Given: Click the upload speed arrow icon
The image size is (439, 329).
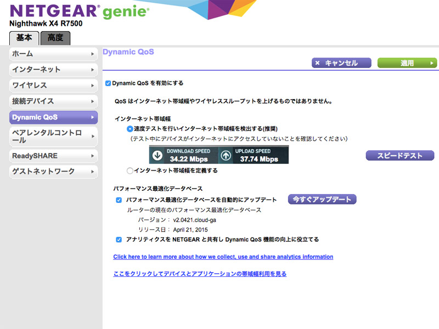Looking at the screenshot, I should click(x=226, y=155).
